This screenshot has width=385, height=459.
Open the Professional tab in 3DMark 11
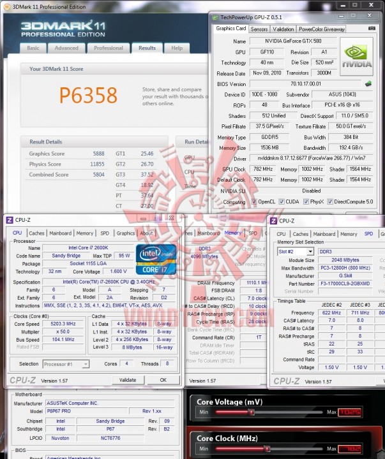[x=109, y=48]
